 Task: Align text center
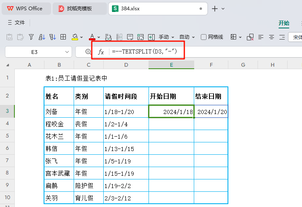coord(272,37)
